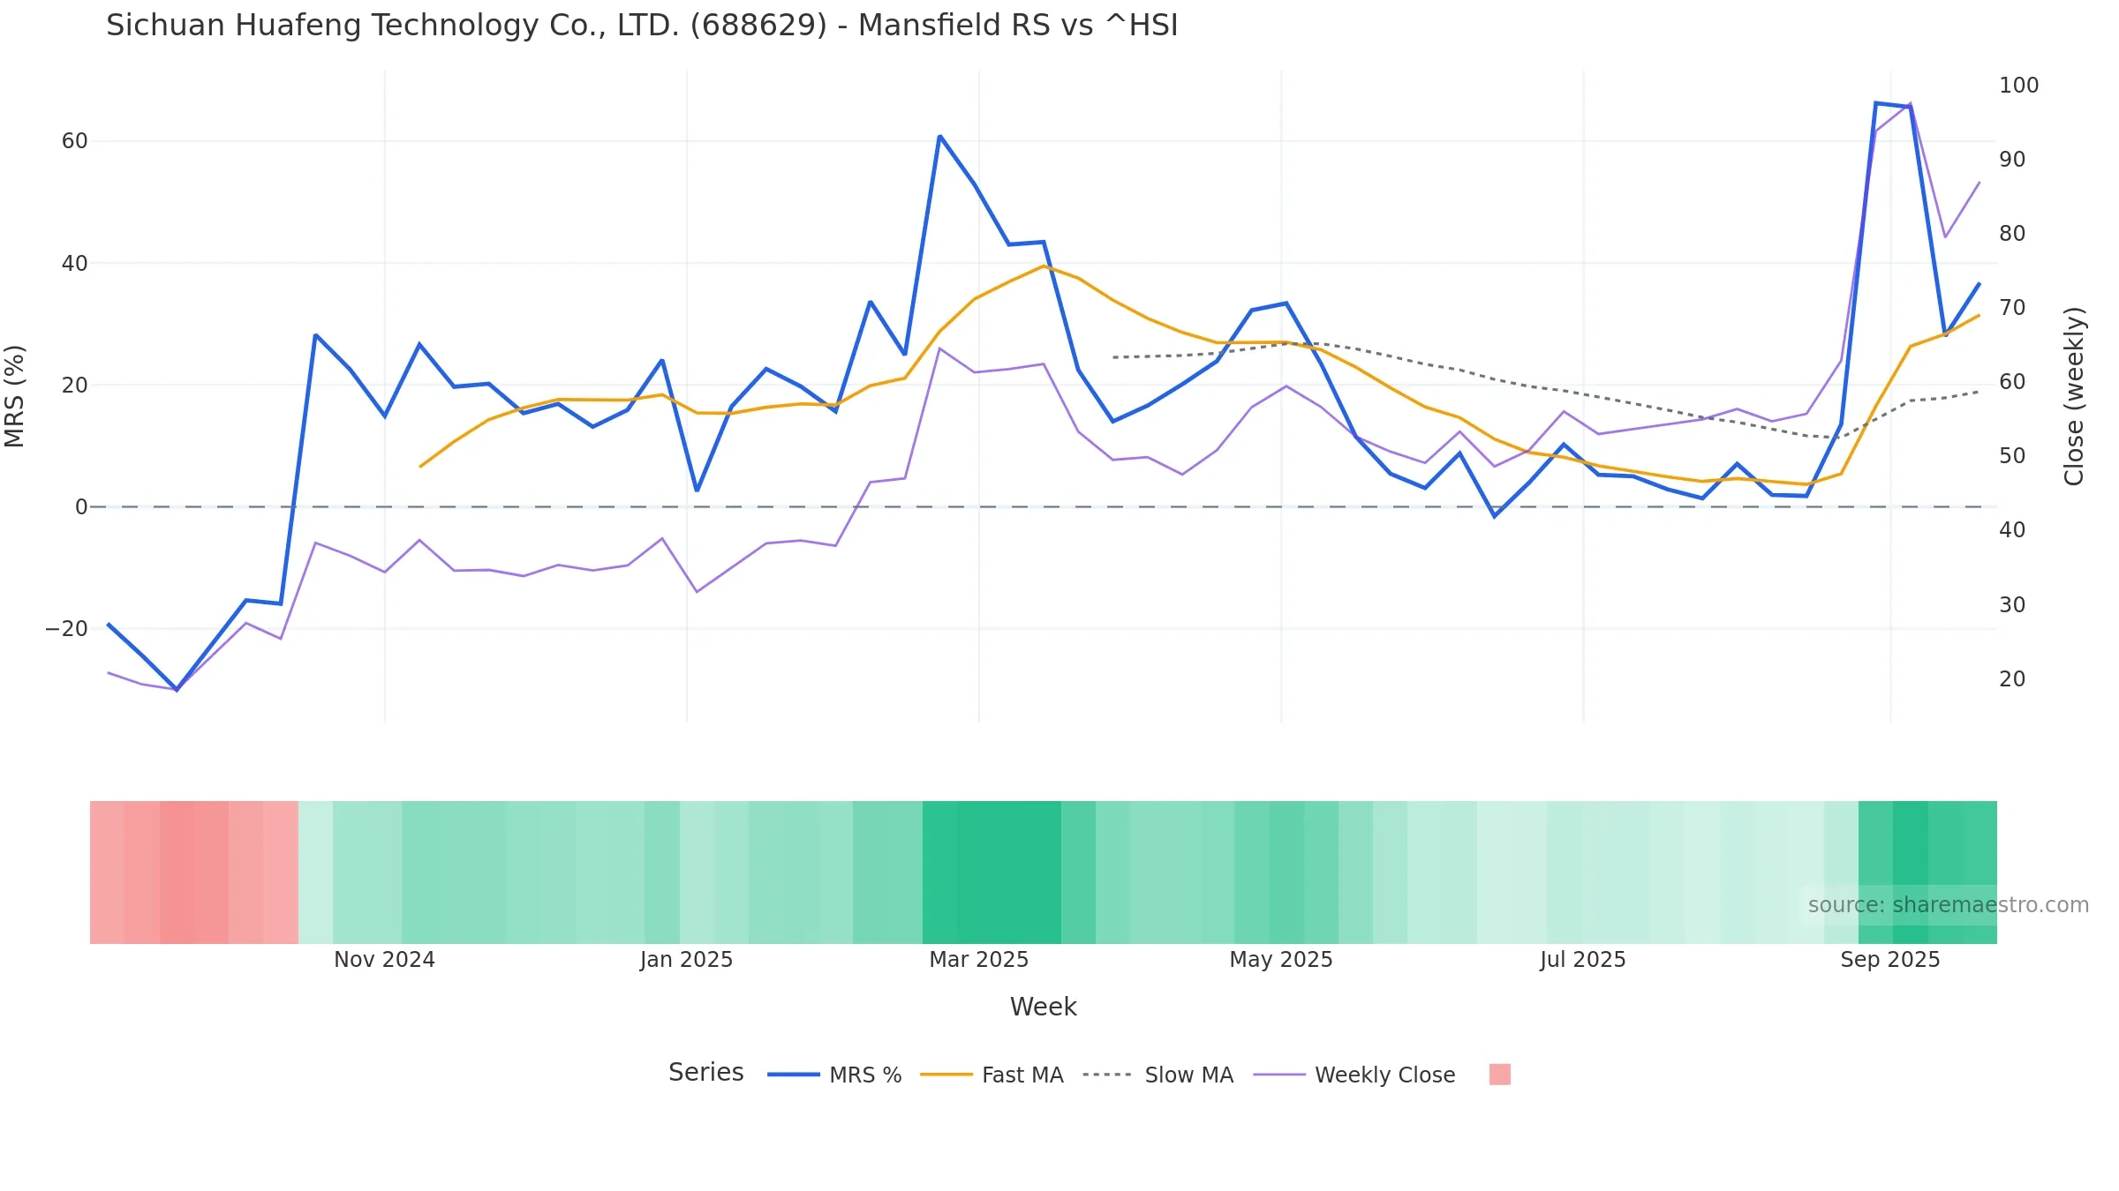
Task: Click the left axis tick label 60
Action: [74, 141]
